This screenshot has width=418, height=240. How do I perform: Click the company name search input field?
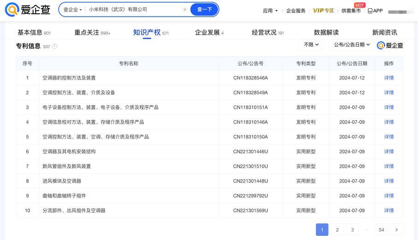134,10
